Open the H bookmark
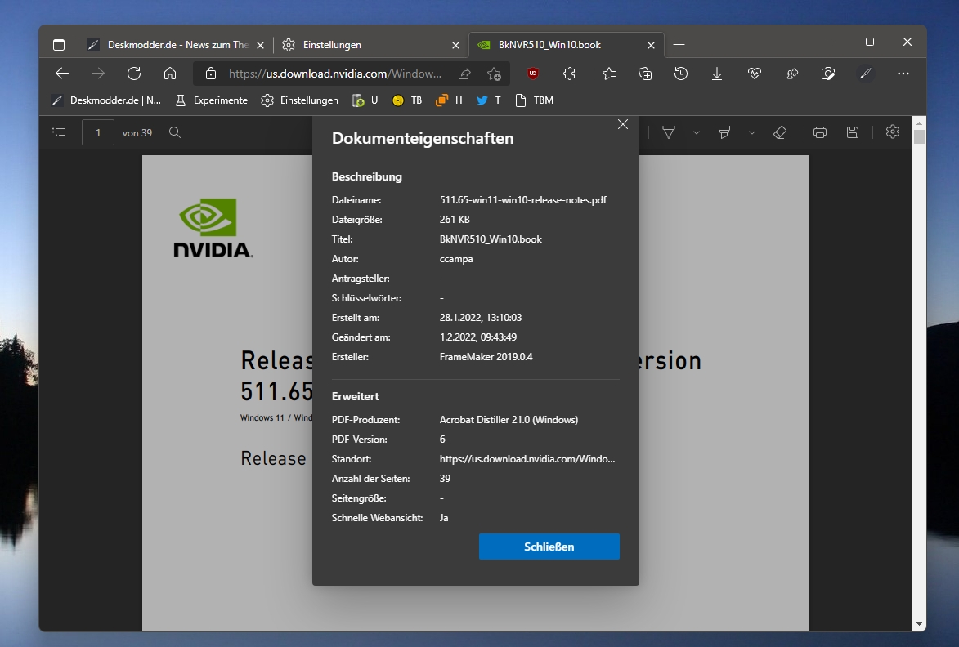 449,100
